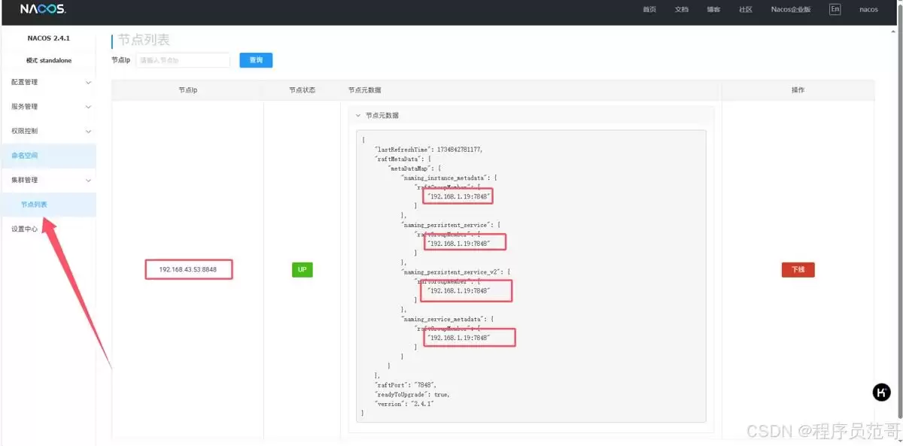The image size is (903, 446).
Task: Open the 博客 blog link
Action: [713, 10]
